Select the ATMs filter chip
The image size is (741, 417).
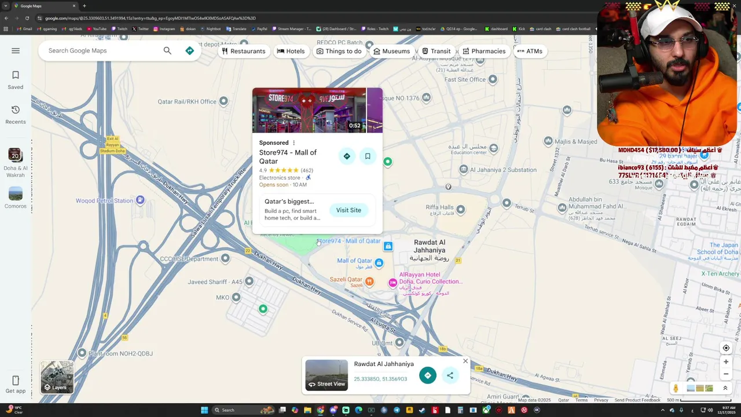[x=529, y=51]
